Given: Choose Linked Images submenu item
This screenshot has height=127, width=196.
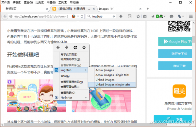Looking at the screenshot, I should pyautogui.click(x=112, y=80).
